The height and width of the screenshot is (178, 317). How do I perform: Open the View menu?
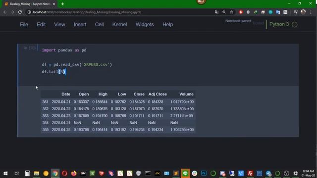(x=59, y=24)
